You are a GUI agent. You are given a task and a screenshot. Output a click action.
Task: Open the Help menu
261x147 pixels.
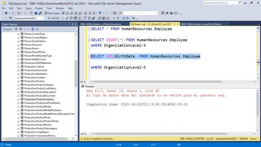tap(70, 8)
